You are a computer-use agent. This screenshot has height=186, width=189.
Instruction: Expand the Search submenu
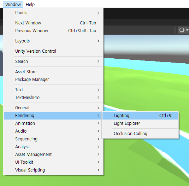(53, 62)
